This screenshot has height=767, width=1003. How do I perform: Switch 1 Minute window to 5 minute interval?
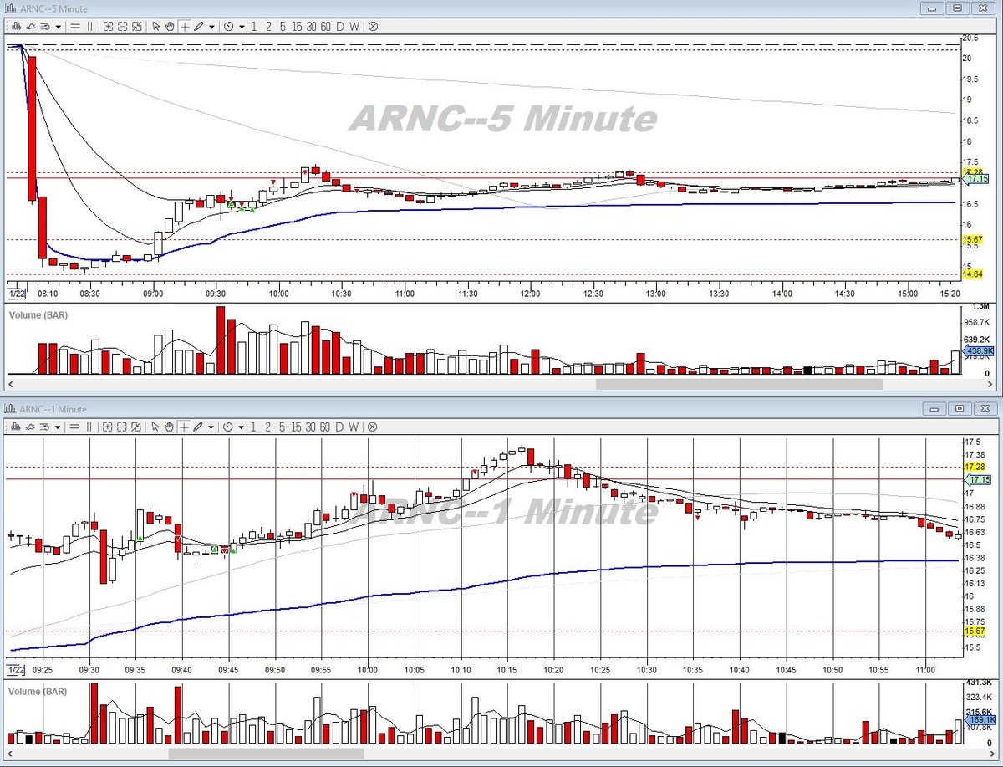283,427
